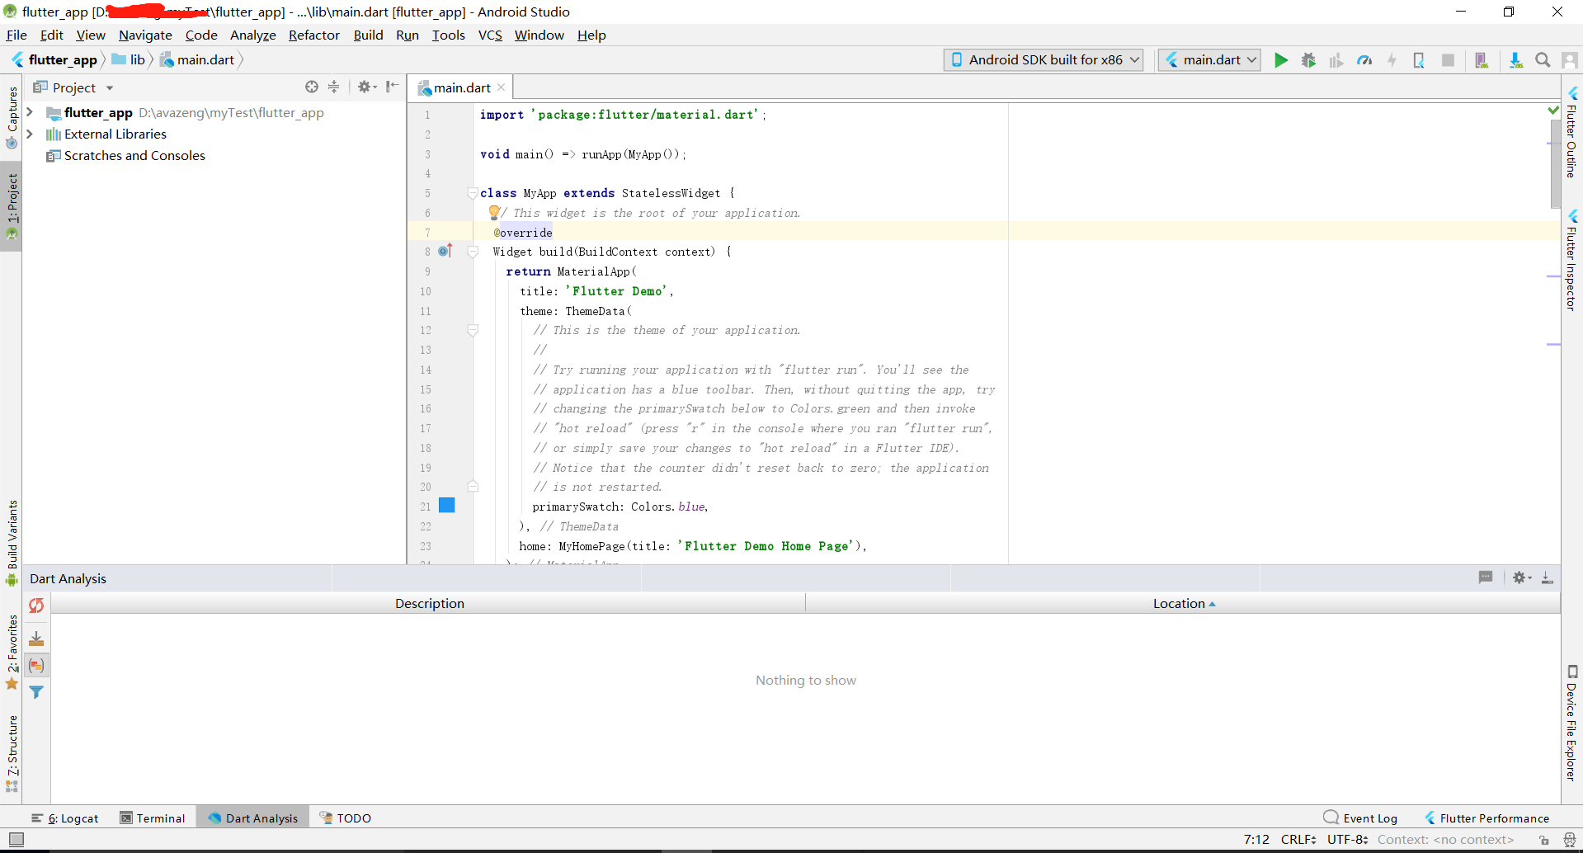The width and height of the screenshot is (1583, 853).
Task: Run app with coverage icon
Action: tap(1336, 60)
